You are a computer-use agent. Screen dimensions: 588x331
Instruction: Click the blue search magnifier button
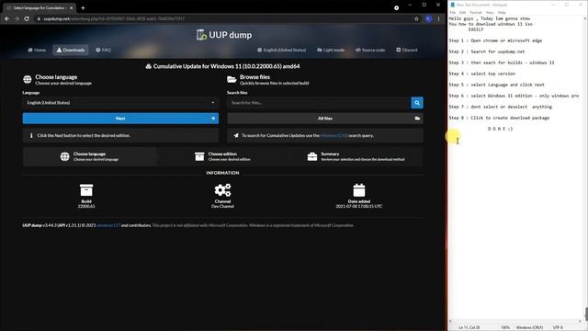pyautogui.click(x=417, y=103)
